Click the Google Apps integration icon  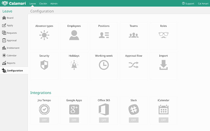click(x=74, y=109)
